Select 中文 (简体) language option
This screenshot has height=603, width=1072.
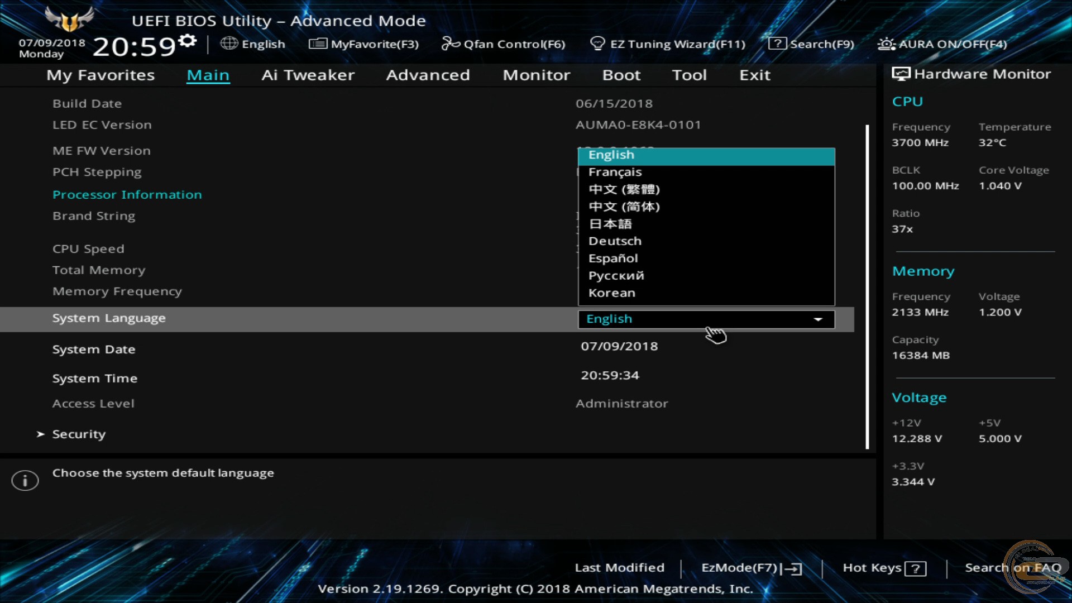pos(706,207)
